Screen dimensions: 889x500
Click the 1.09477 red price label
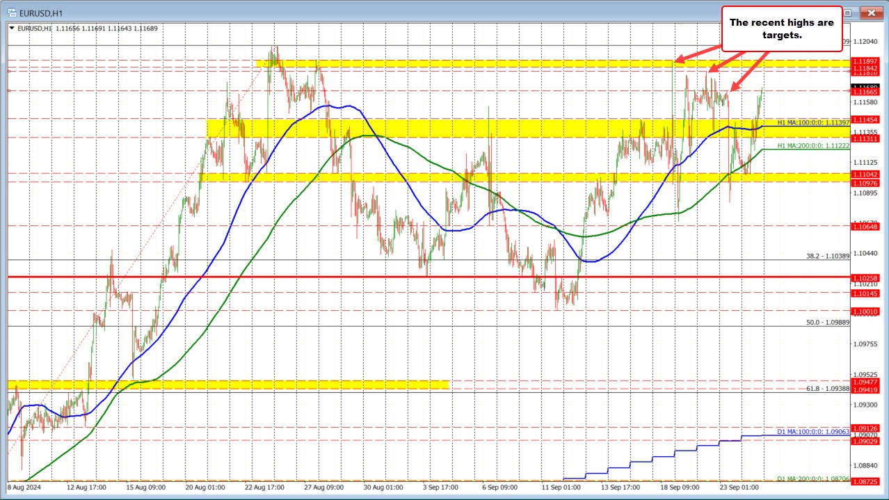(865, 382)
